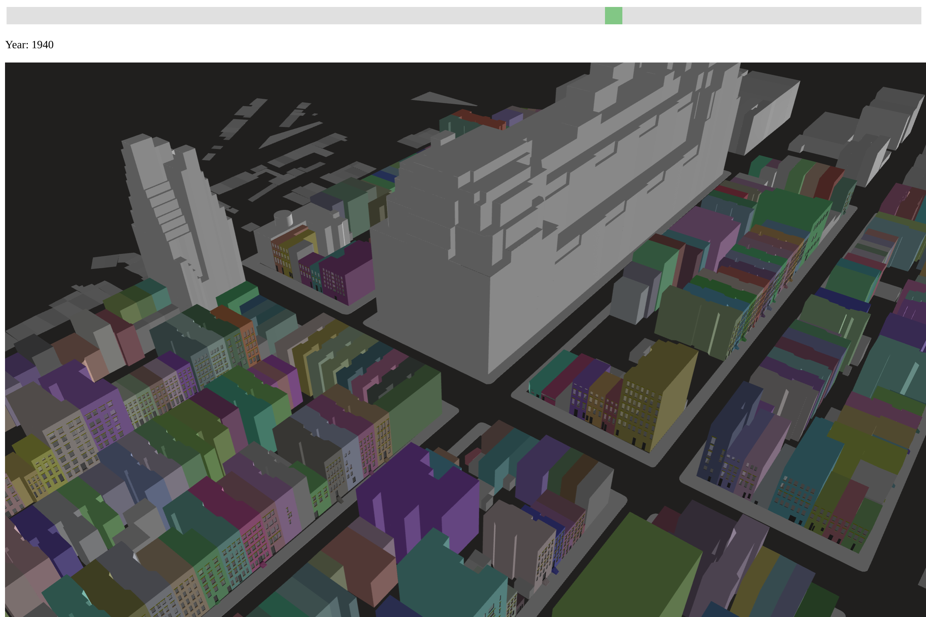Screen dimensions: 926x617
Task: Click the "Year: 1940" label
Action: point(29,45)
